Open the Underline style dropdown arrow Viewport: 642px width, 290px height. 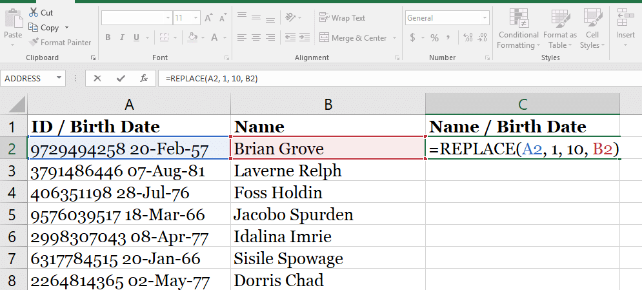click(x=147, y=37)
